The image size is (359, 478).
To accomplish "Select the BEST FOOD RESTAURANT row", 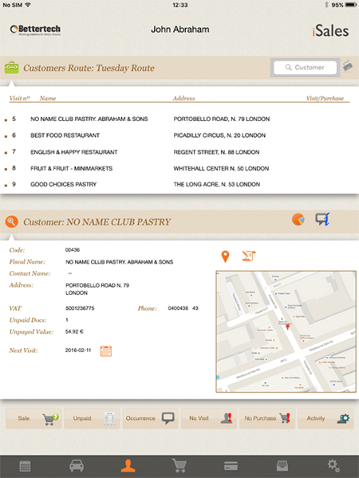I will [x=178, y=135].
